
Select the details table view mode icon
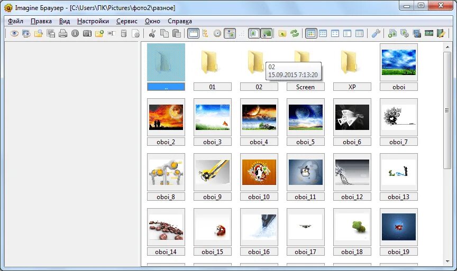click(359, 34)
